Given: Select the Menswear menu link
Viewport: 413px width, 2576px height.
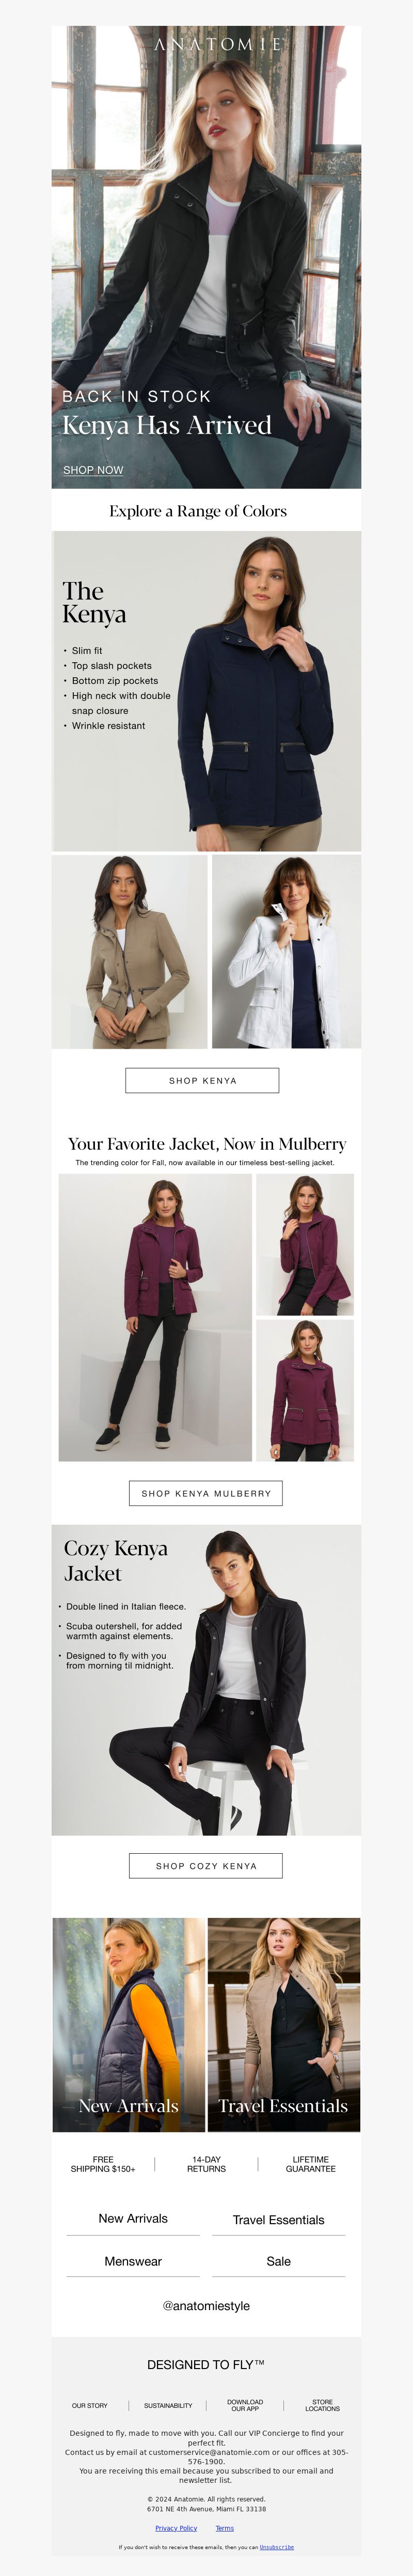Looking at the screenshot, I should click(133, 2261).
